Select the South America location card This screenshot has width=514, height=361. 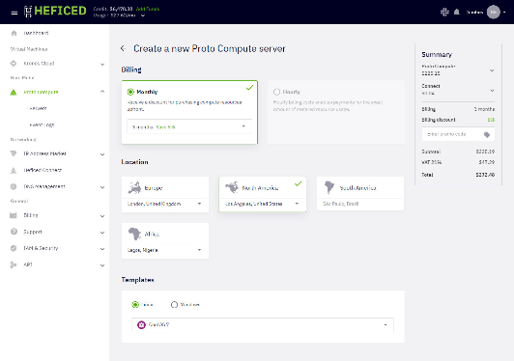pyautogui.click(x=360, y=194)
